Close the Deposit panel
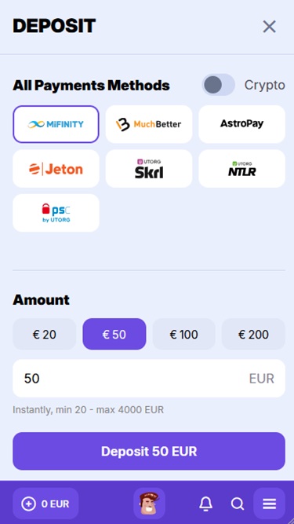 point(270,27)
